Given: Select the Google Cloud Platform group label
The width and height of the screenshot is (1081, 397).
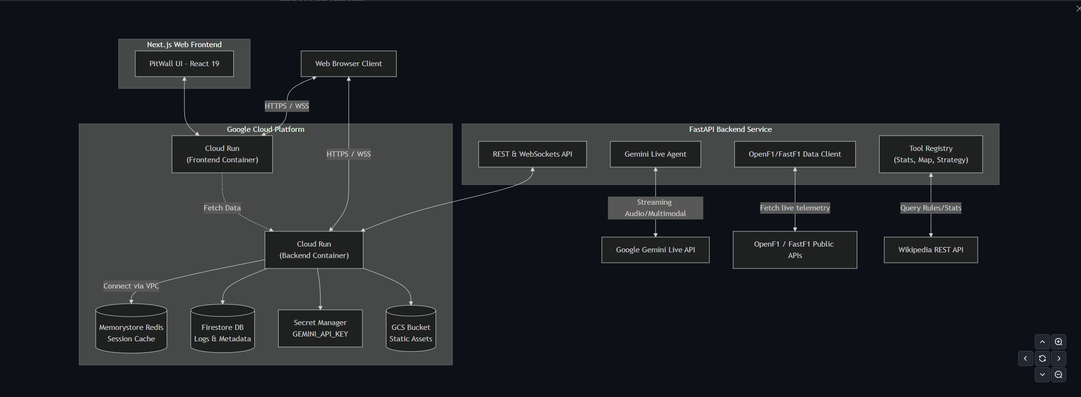Looking at the screenshot, I should [265, 129].
